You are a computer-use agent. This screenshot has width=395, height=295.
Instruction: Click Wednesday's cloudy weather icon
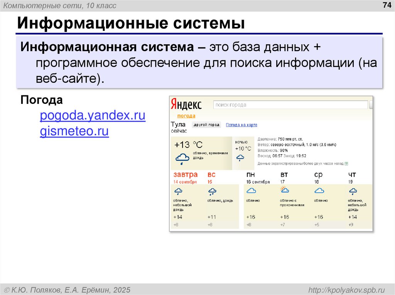(x=319, y=190)
